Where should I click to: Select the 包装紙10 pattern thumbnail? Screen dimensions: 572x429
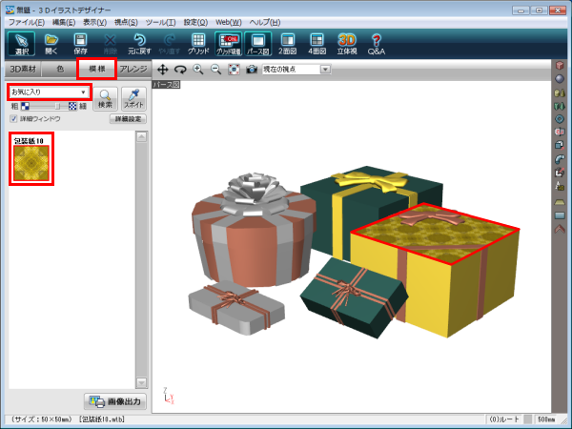pyautogui.click(x=31, y=163)
